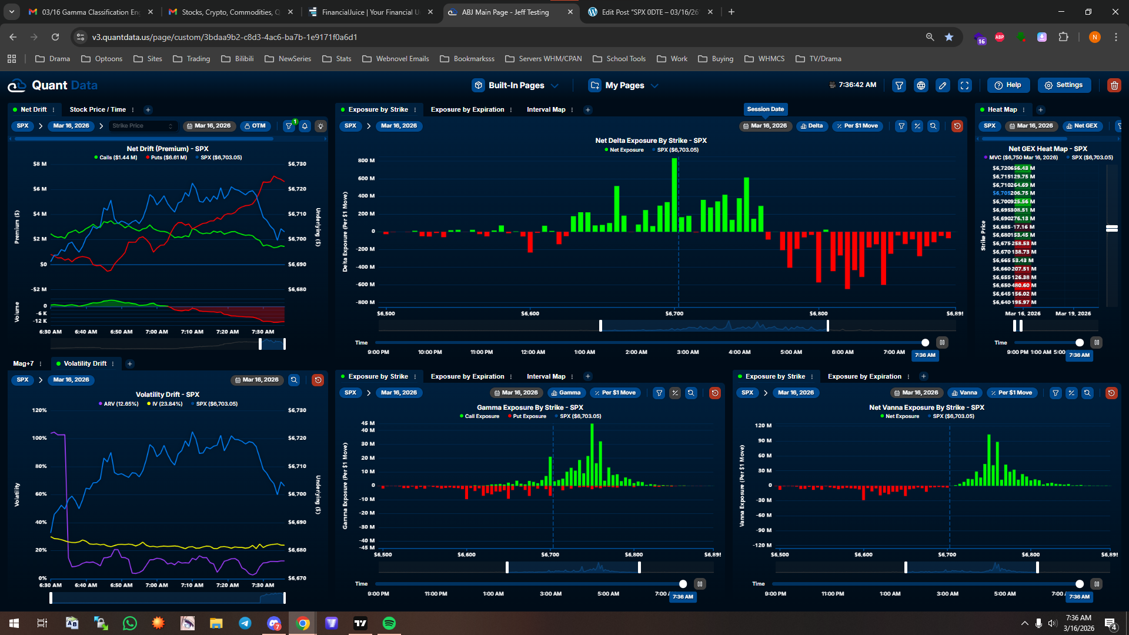Open the Settings button
This screenshot has height=635, width=1129.
(x=1064, y=85)
